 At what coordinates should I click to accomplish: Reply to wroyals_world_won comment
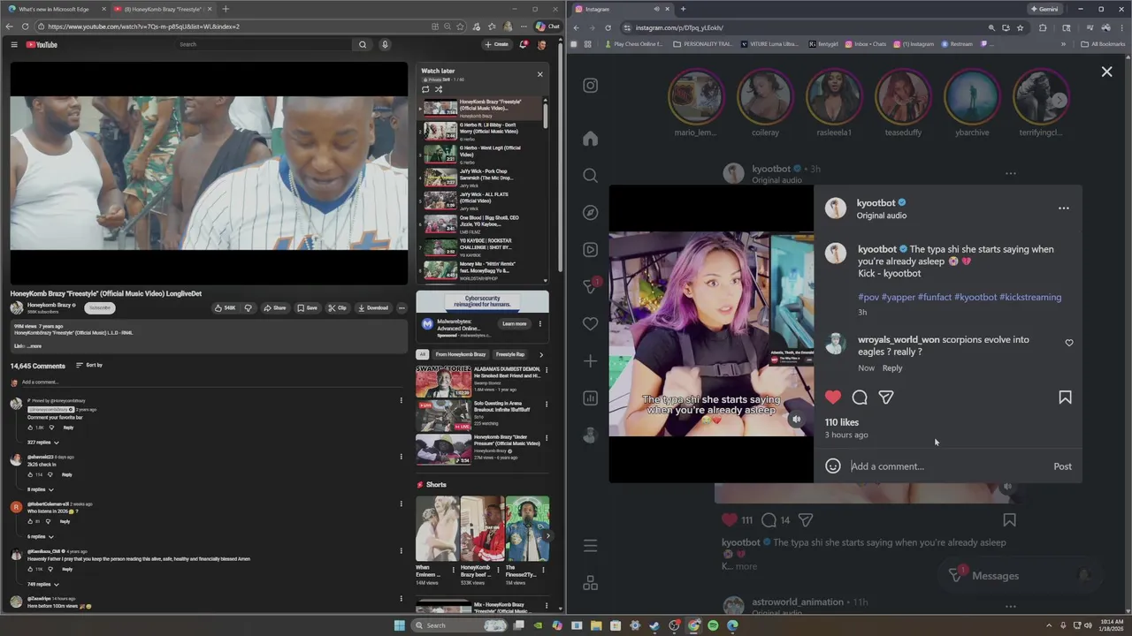click(892, 367)
